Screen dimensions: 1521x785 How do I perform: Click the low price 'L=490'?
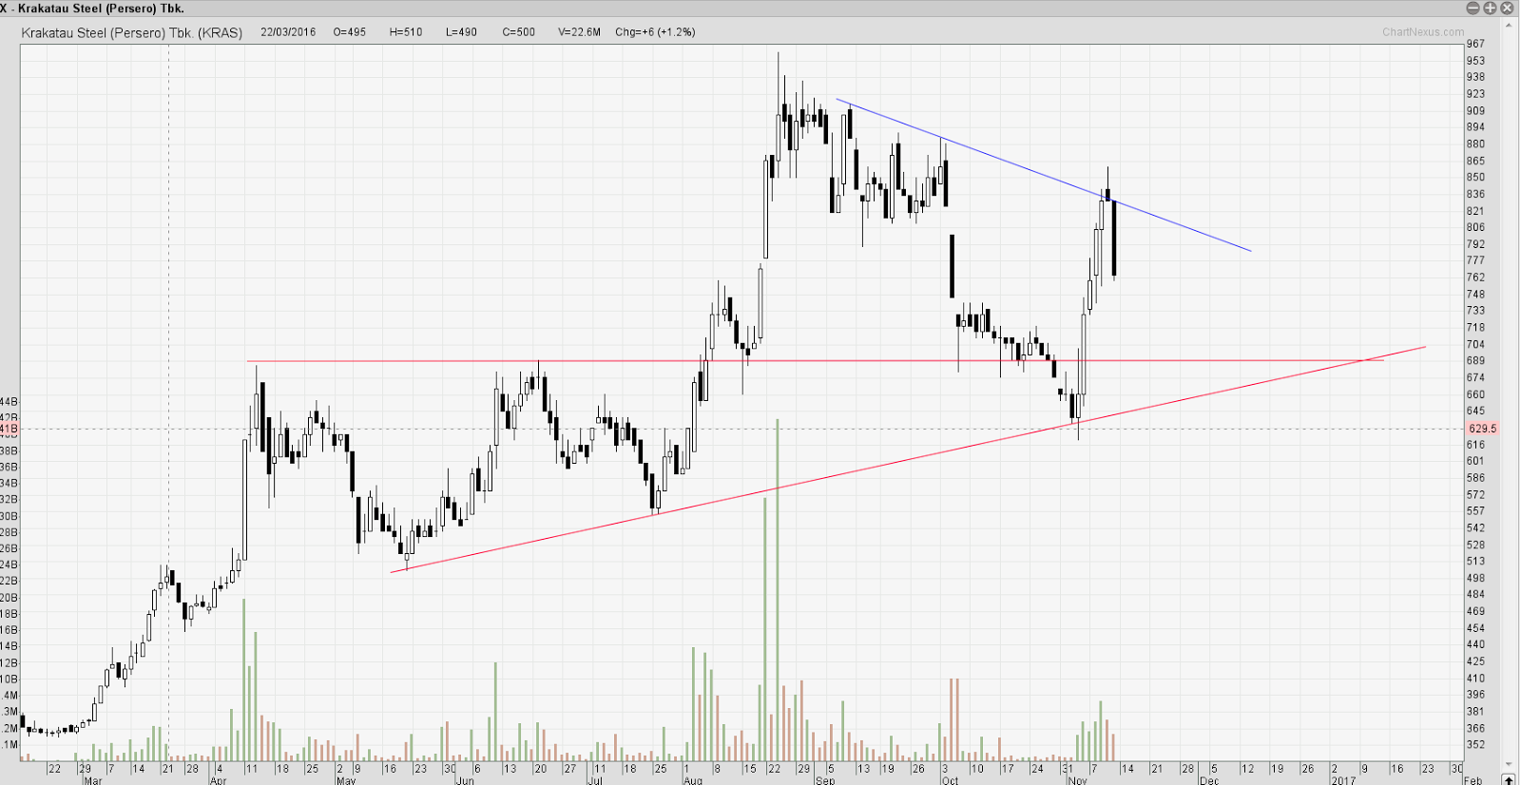point(461,32)
